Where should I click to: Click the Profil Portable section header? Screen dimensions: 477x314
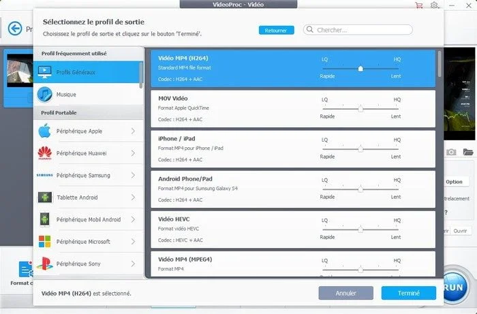pos(59,112)
